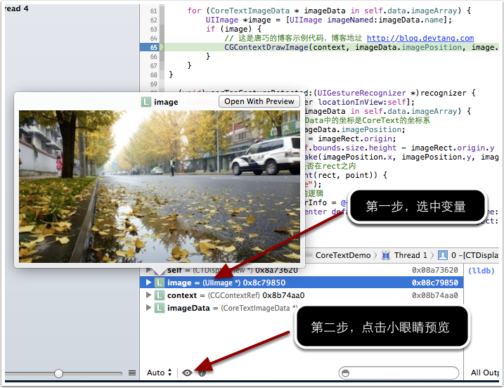Open the blog.devtang.com link in code
This screenshot has width=504, height=388.
coord(420,38)
